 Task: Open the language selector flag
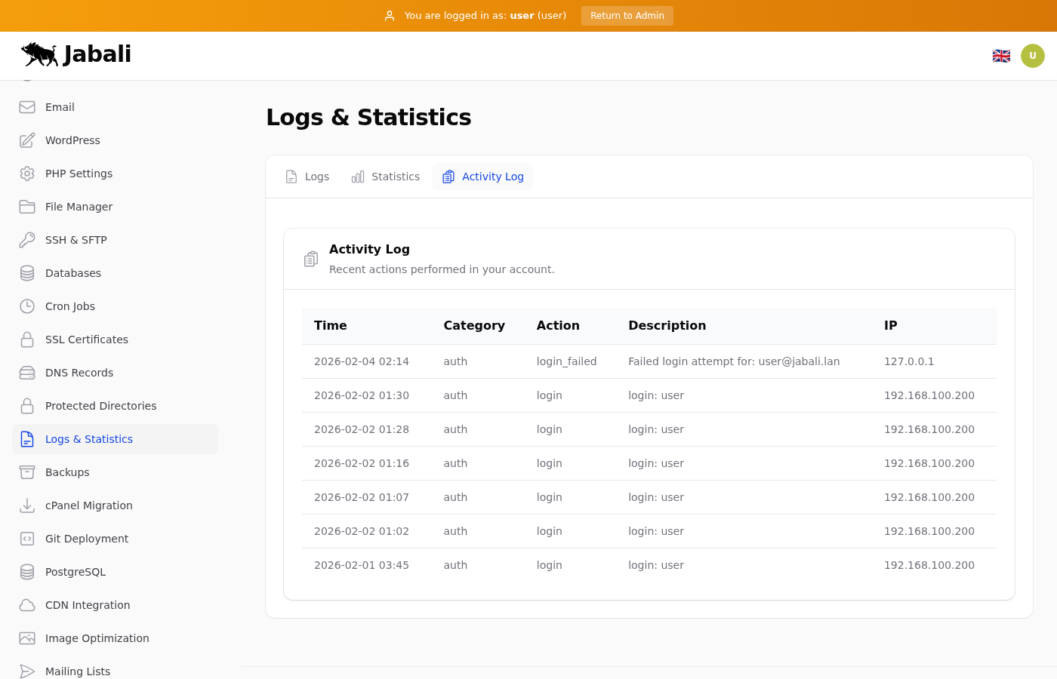[1001, 56]
